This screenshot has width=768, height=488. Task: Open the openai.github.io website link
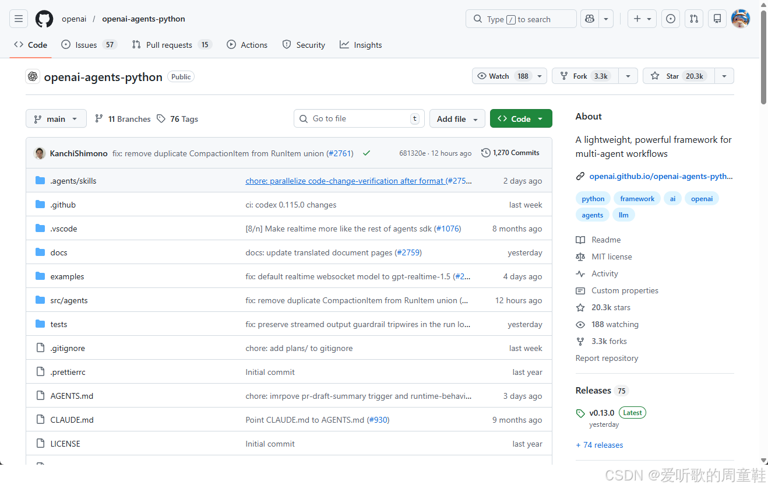coord(661,176)
